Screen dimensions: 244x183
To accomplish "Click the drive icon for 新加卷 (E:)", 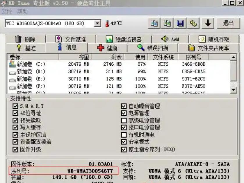I will click(x=13, y=80).
